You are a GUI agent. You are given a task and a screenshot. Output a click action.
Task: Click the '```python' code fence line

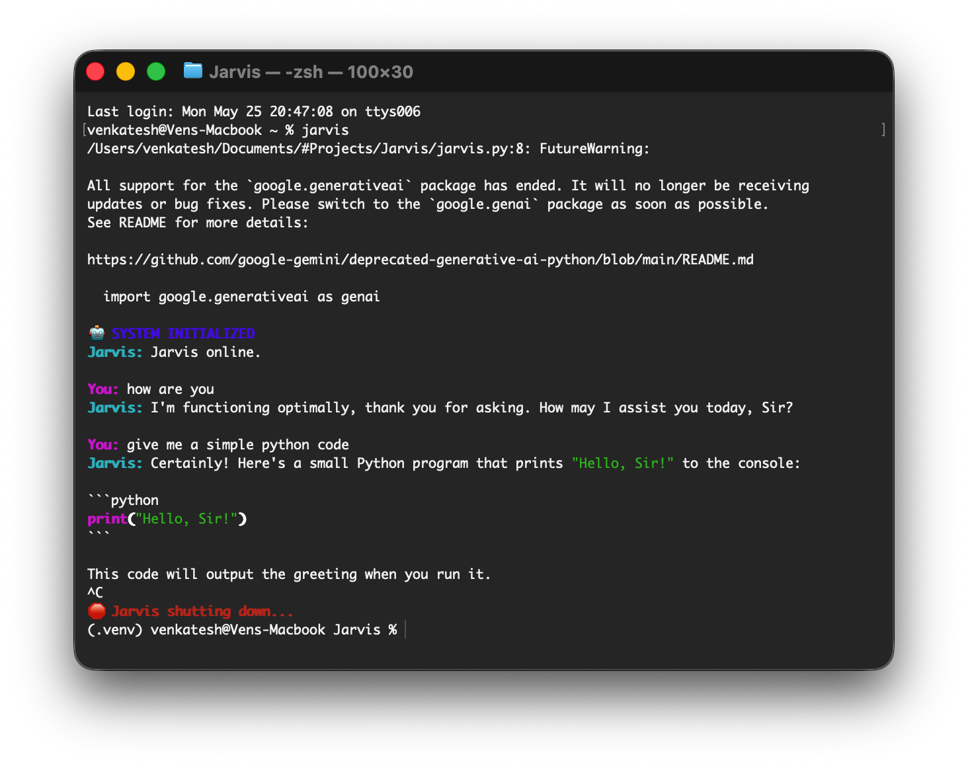point(123,500)
